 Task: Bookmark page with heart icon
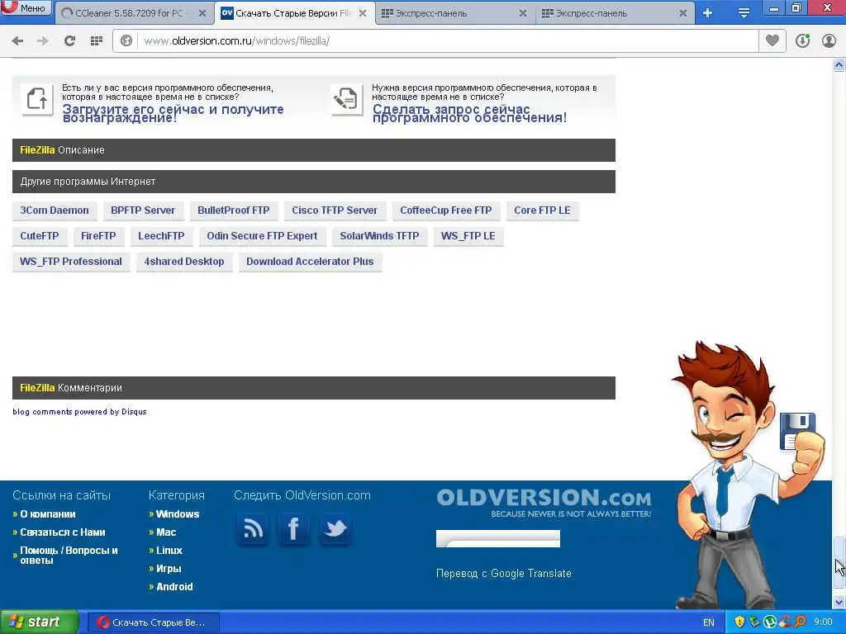coord(772,40)
